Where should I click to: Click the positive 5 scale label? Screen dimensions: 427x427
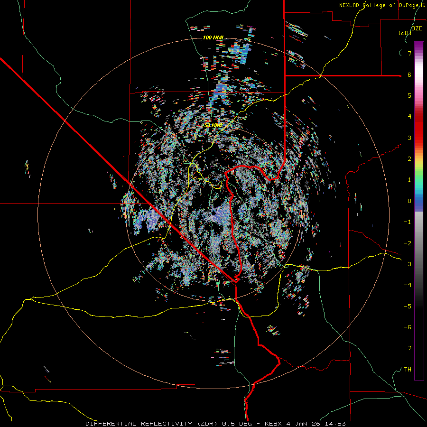point(409,95)
